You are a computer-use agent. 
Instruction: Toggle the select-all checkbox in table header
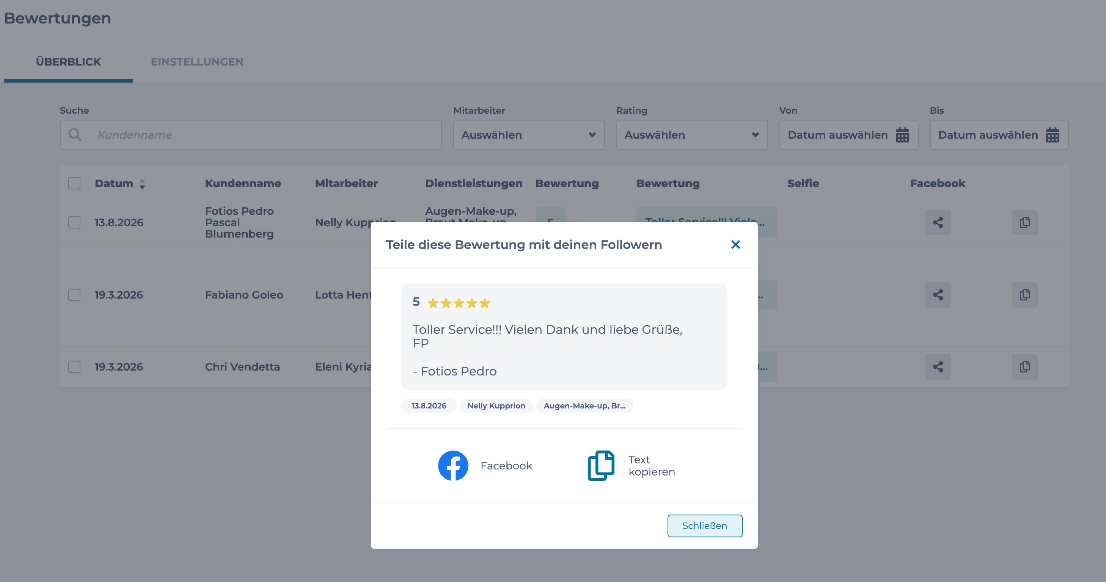click(x=74, y=183)
